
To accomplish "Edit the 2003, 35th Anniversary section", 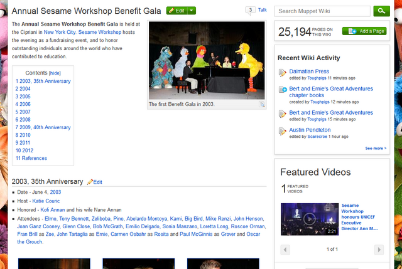I will (97, 182).
